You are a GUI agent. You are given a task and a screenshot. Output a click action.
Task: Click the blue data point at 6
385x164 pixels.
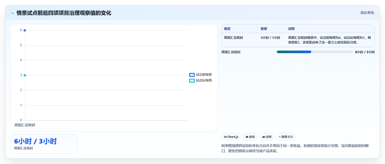(25, 30)
